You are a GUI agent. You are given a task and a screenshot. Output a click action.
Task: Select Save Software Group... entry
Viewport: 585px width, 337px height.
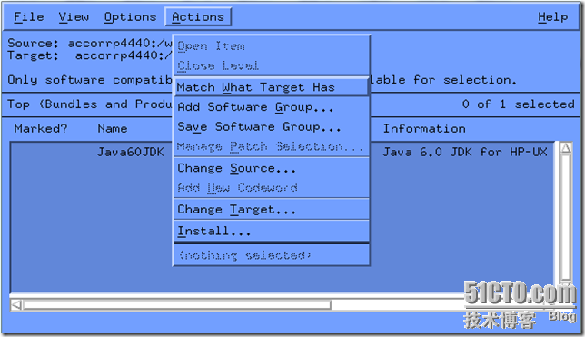click(x=272, y=127)
